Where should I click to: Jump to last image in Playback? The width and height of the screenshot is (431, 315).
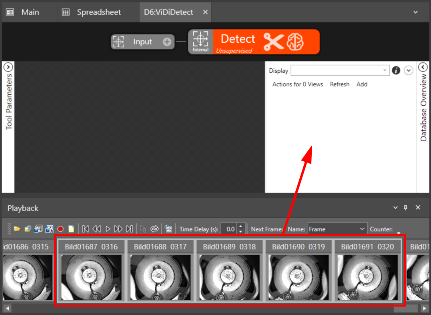tap(129, 229)
